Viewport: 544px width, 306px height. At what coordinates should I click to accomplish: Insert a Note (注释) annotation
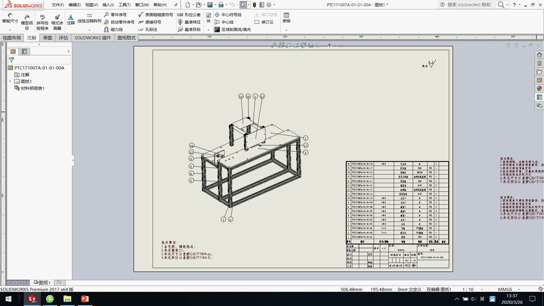(x=71, y=20)
